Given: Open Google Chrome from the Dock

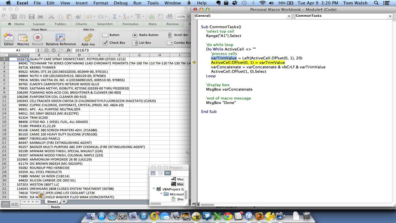Looking at the screenshot, I should click(228, 216).
